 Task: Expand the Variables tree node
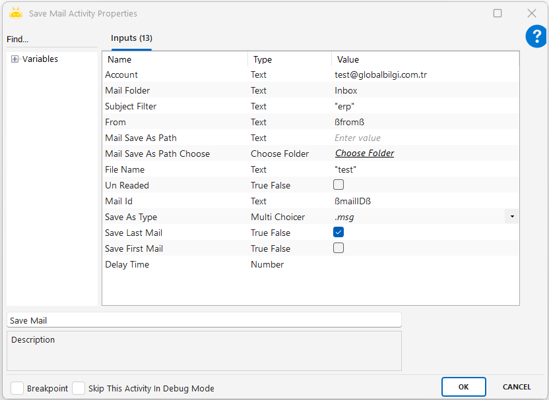[x=15, y=59]
